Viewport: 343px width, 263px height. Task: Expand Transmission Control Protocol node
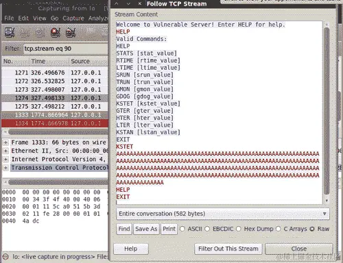(x=5, y=168)
